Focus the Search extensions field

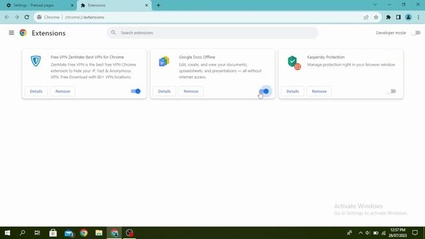click(212, 33)
